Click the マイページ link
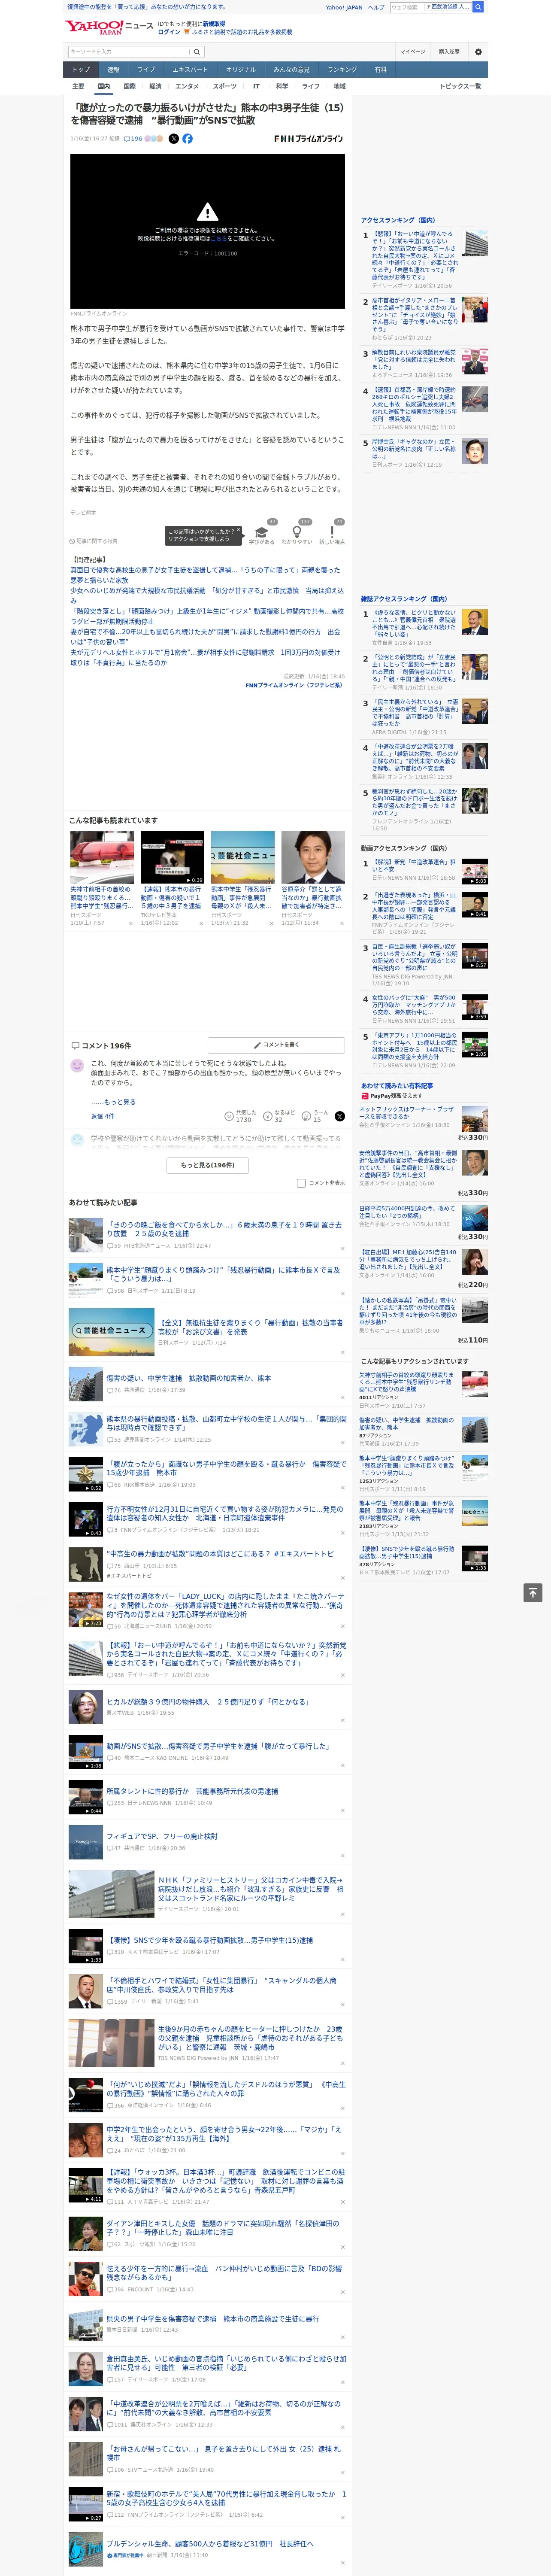Image resolution: width=551 pixels, height=2576 pixels. [413, 52]
